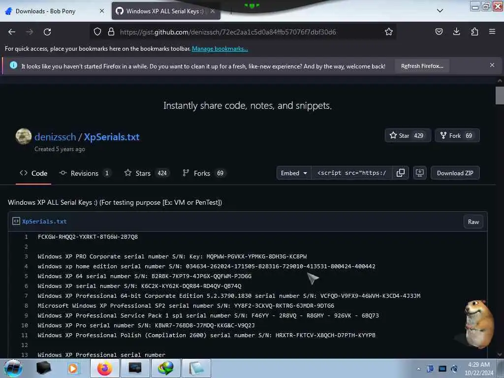The height and width of the screenshot is (378, 504).
Task: Open the media player taskbar icon
Action: pos(73,368)
